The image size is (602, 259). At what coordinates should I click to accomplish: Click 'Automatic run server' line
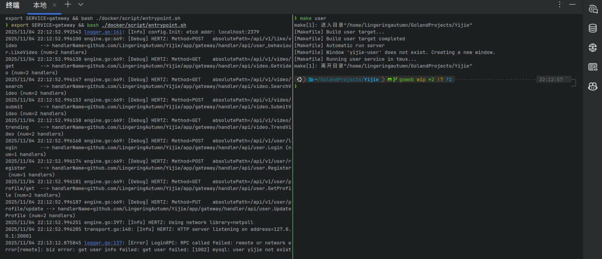(x=339, y=46)
